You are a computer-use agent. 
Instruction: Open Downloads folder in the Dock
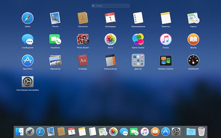point(191,132)
